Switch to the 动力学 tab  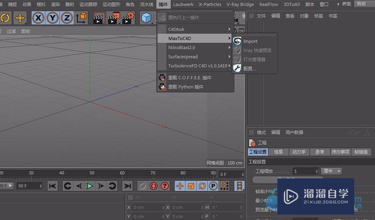tap(299, 152)
